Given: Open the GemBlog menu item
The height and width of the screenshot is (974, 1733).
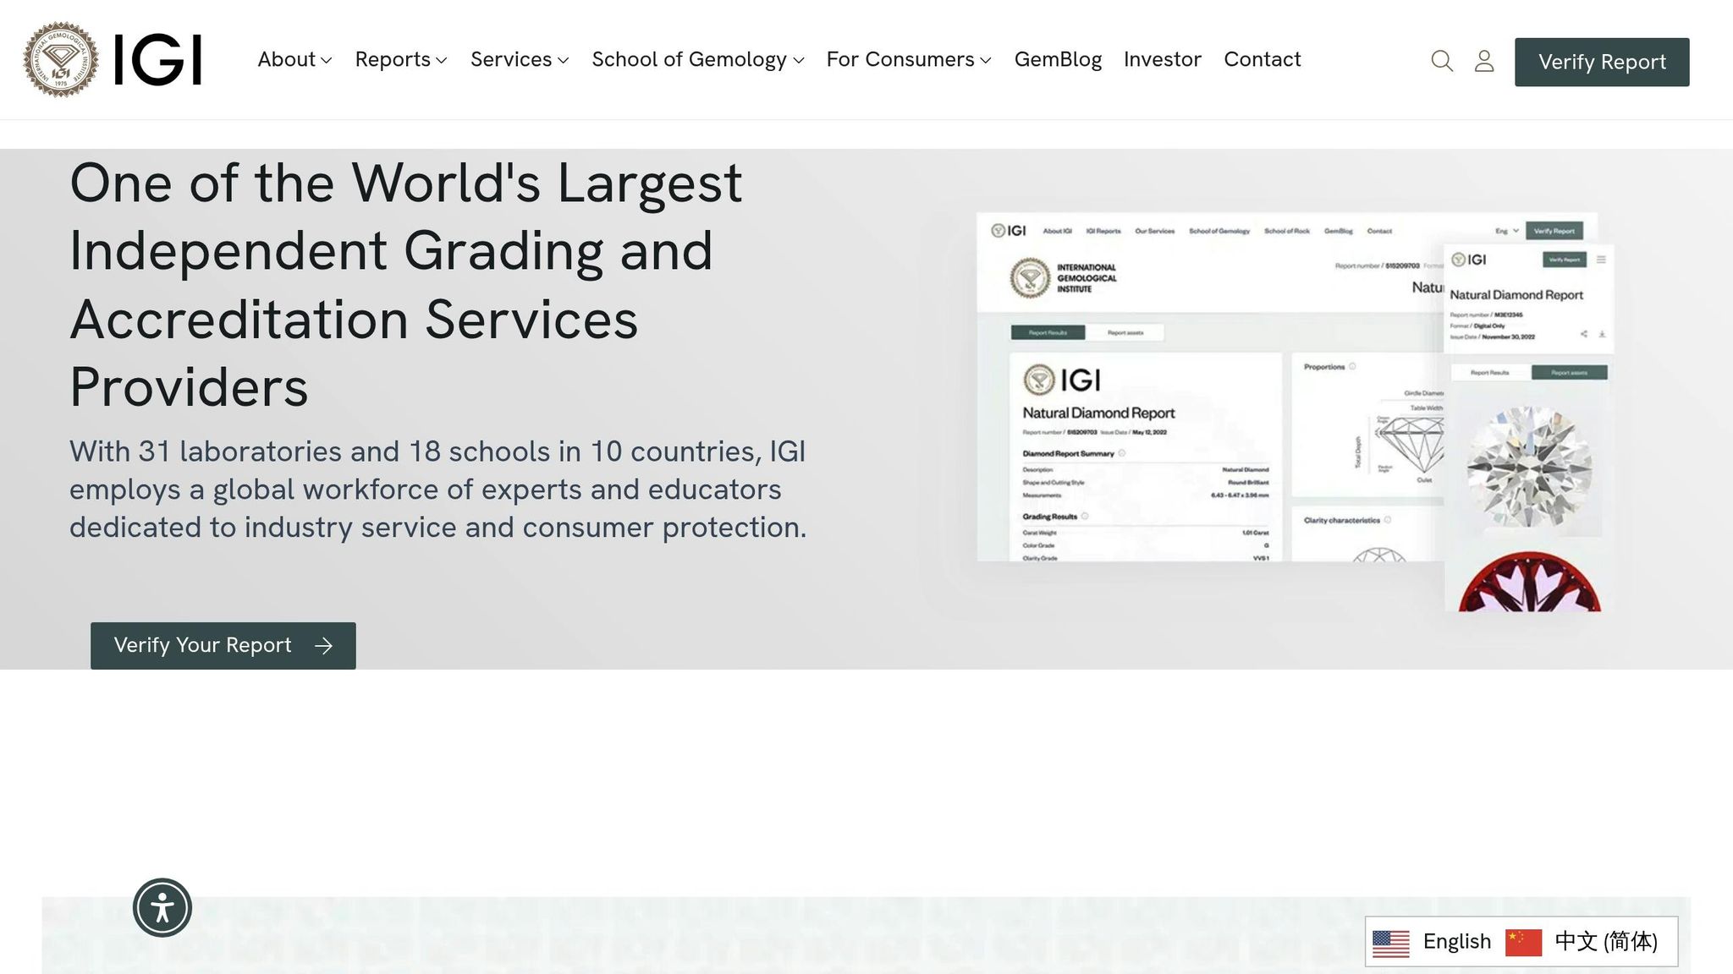Looking at the screenshot, I should coord(1059,59).
